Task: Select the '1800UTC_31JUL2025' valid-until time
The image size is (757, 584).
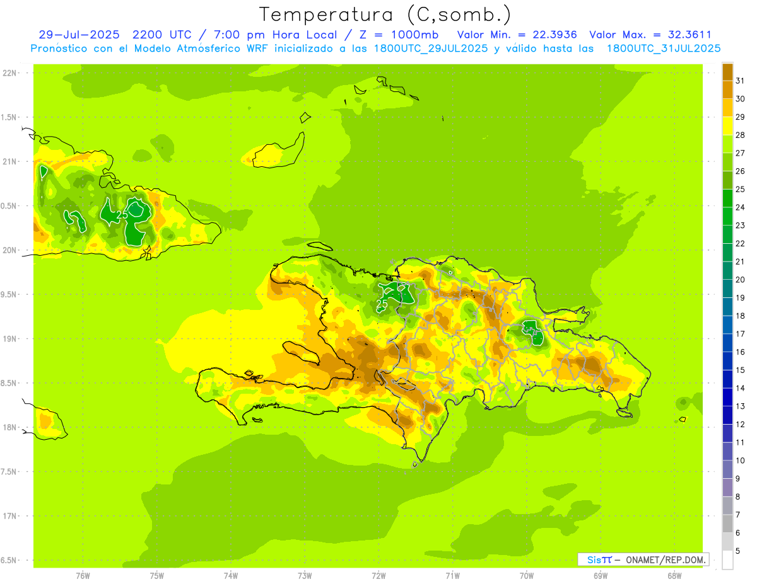Action: pyautogui.click(x=664, y=48)
